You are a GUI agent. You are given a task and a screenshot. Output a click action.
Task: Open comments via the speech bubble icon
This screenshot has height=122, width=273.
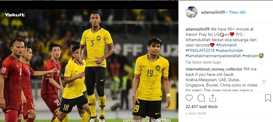(x=201, y=98)
